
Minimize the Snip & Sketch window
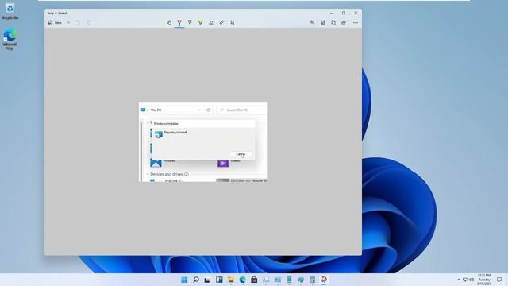coord(332,13)
